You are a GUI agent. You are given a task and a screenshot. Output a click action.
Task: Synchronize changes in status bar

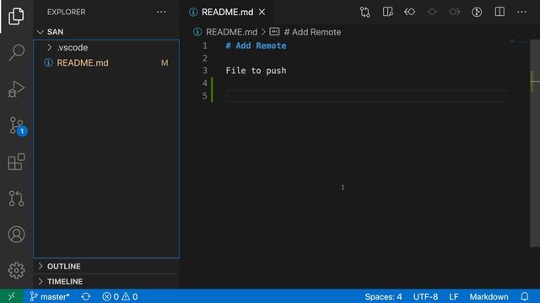click(86, 296)
